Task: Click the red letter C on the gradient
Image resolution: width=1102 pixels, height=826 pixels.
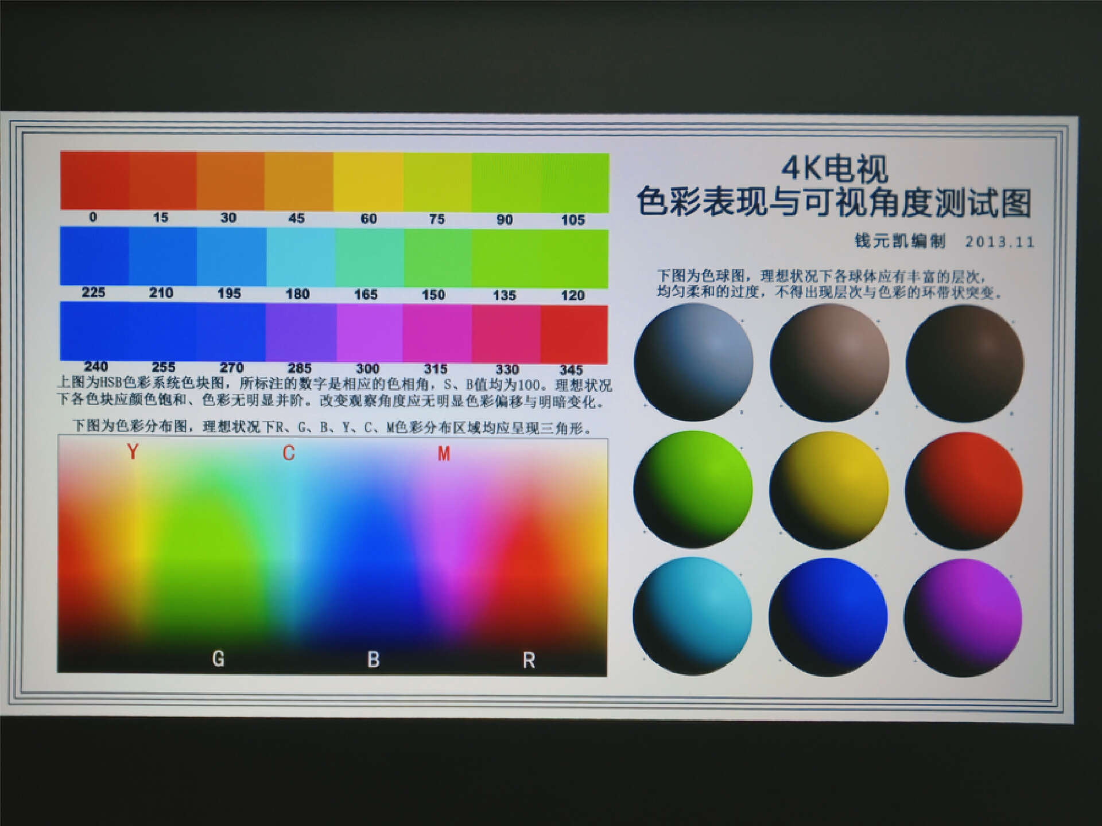Action: 289,453
